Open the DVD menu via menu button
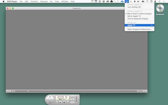168x105 pixels. pos(72,97)
